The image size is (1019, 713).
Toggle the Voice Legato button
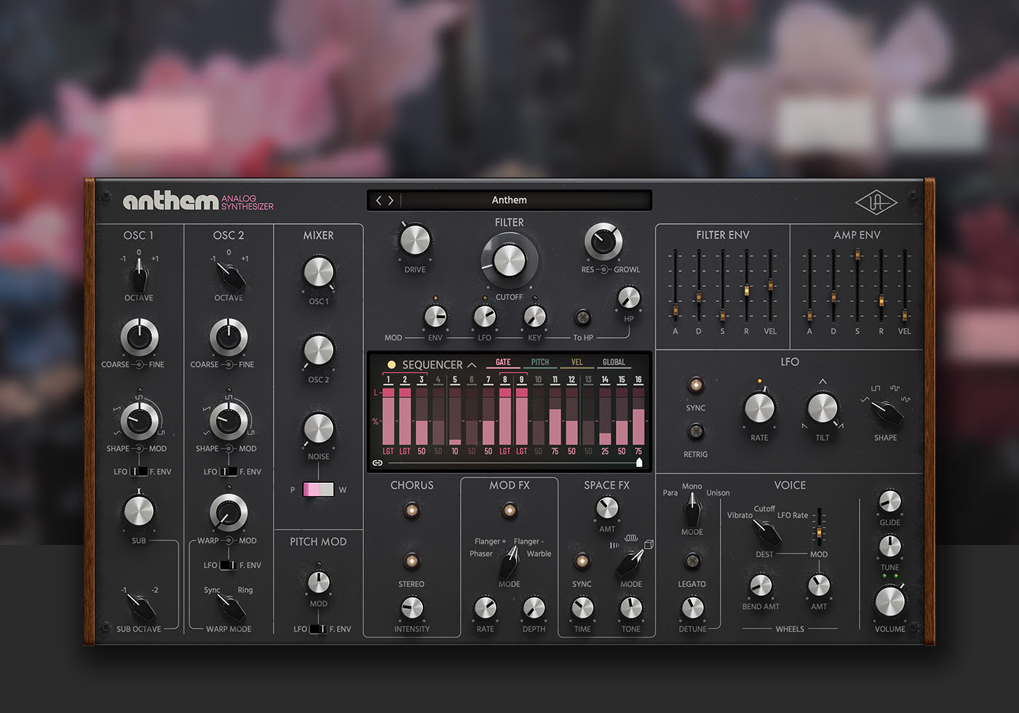[x=692, y=561]
